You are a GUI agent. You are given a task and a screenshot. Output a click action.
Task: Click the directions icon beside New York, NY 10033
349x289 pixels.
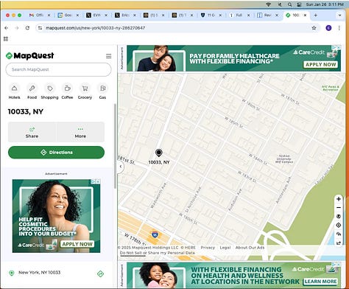click(x=100, y=274)
